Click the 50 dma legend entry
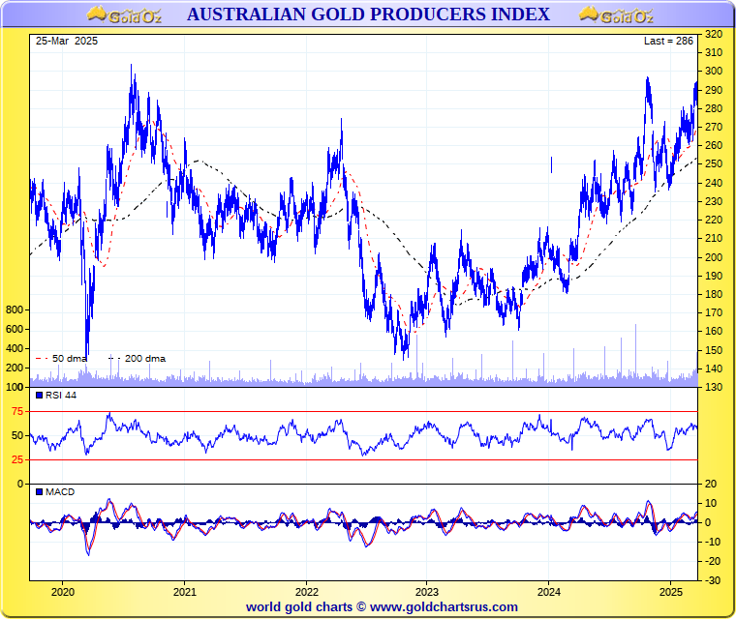Image resolution: width=736 pixels, height=619 pixels. pos(61,358)
